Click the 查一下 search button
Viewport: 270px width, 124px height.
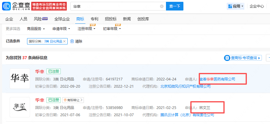[x=175, y=6]
